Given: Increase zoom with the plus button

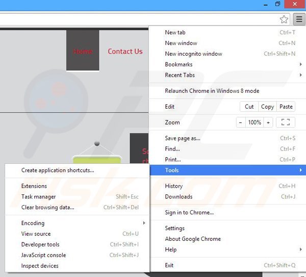Looking at the screenshot, I should pos(268,122).
